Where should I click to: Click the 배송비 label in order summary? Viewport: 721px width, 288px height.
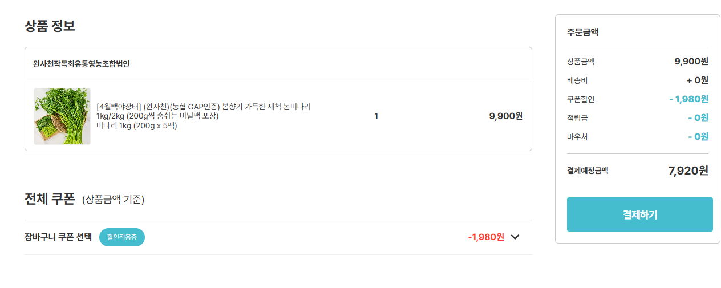(577, 80)
